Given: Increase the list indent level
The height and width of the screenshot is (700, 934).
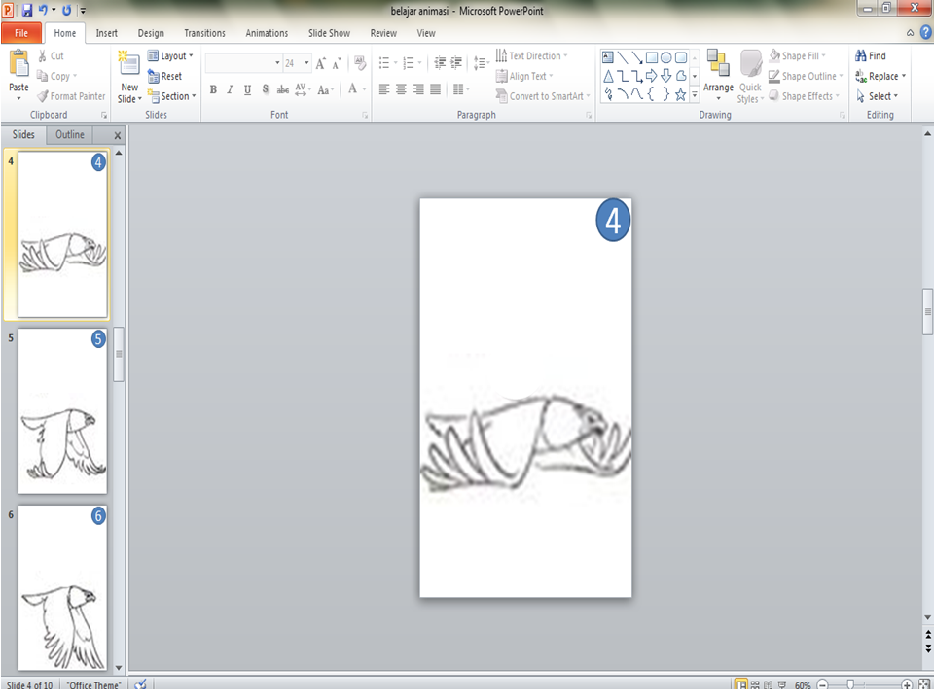Looking at the screenshot, I should 456,62.
